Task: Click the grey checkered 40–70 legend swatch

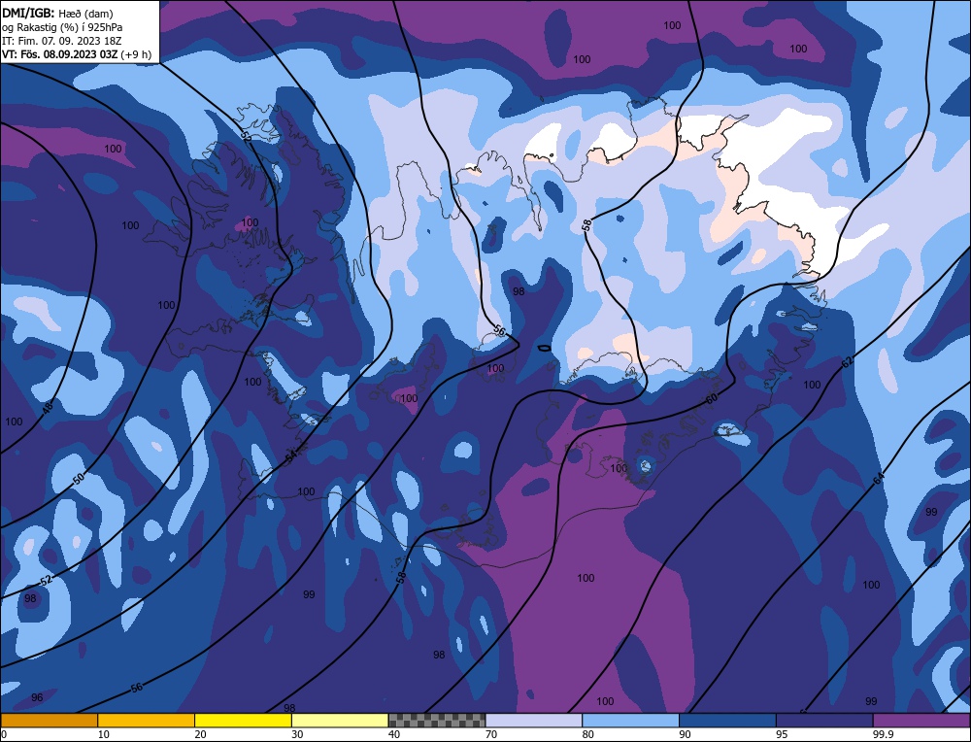Action: (x=437, y=721)
